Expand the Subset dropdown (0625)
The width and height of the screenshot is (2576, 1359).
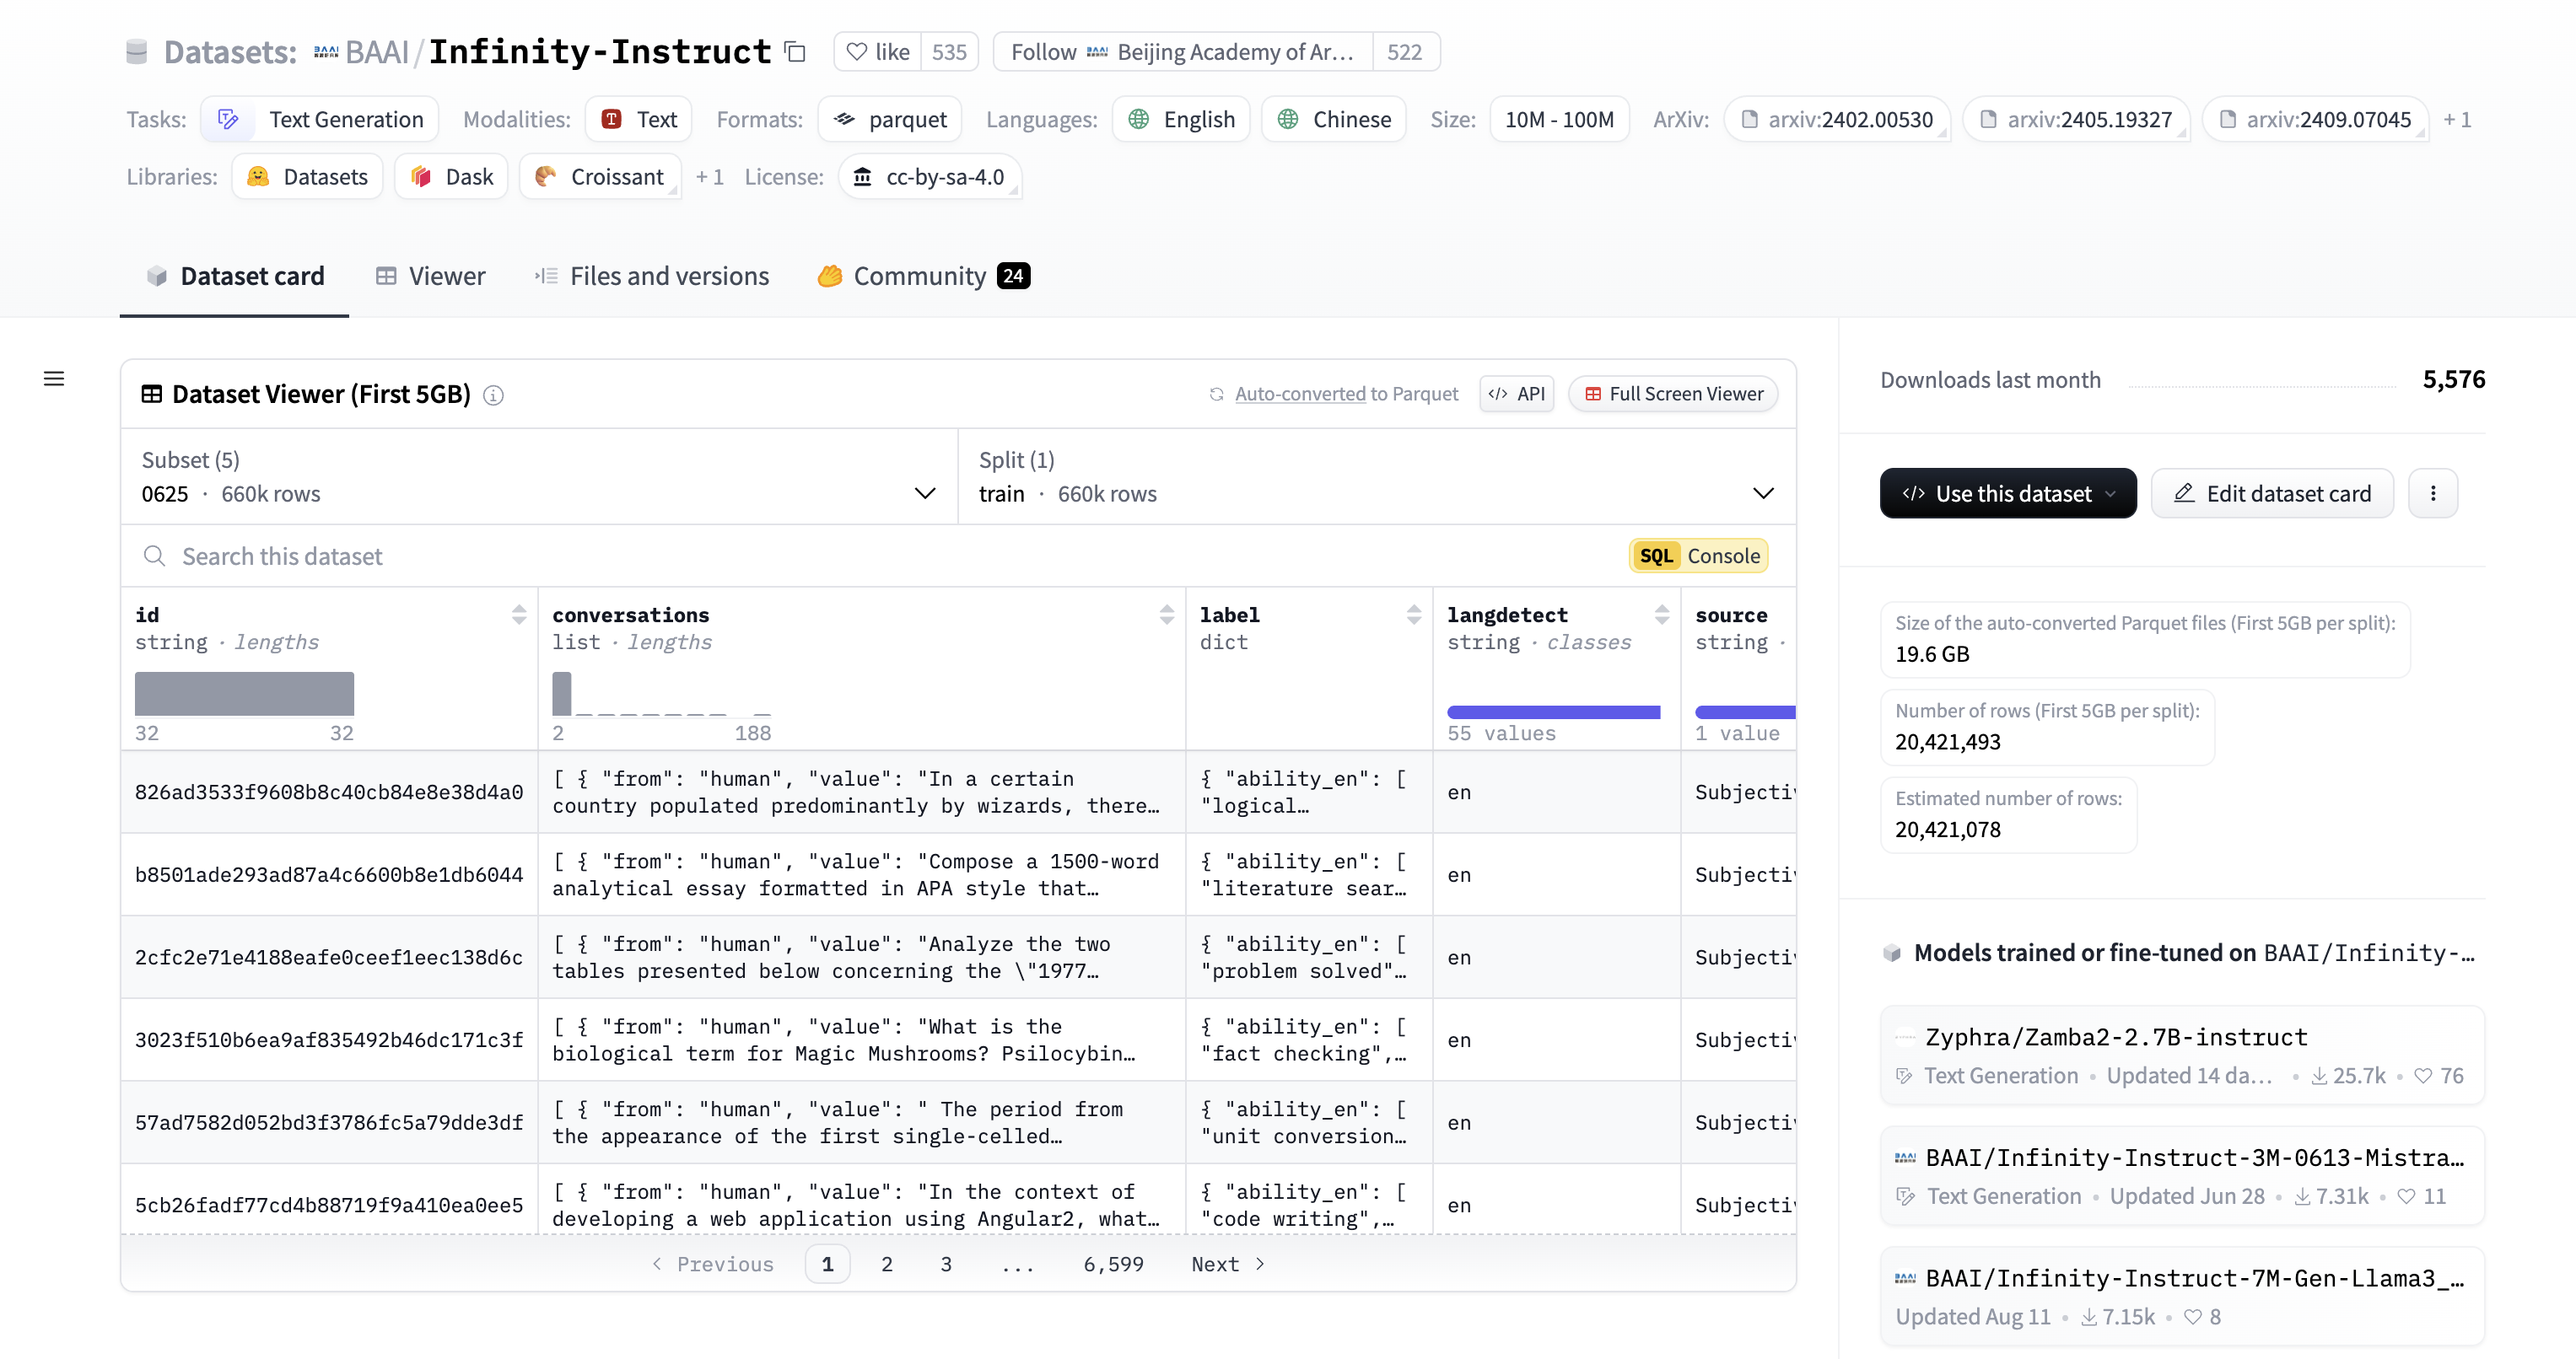539,476
